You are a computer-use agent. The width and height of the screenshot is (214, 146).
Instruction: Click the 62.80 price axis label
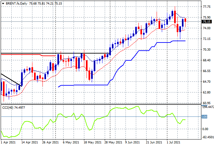207,92
